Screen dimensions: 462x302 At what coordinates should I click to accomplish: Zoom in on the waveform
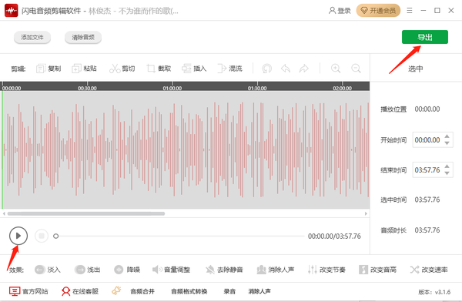pos(336,69)
